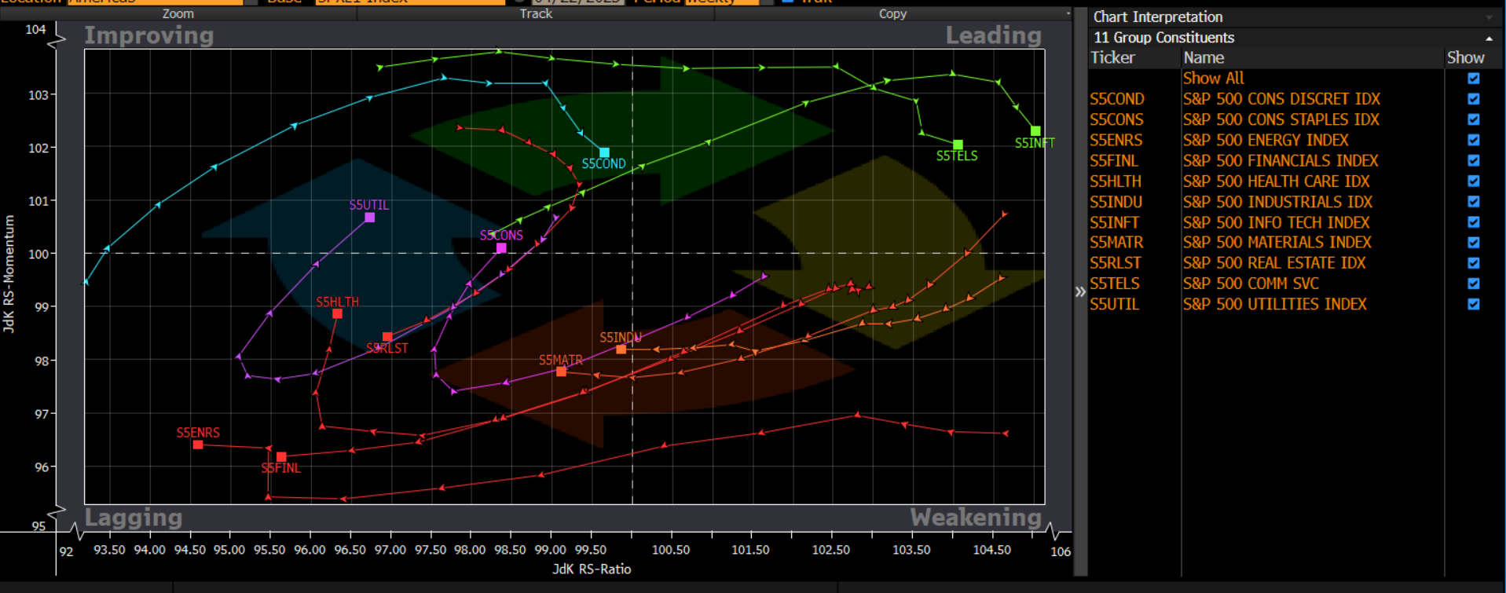Open the Track toolbar option
Image resolution: width=1506 pixels, height=593 pixels.
tap(536, 13)
